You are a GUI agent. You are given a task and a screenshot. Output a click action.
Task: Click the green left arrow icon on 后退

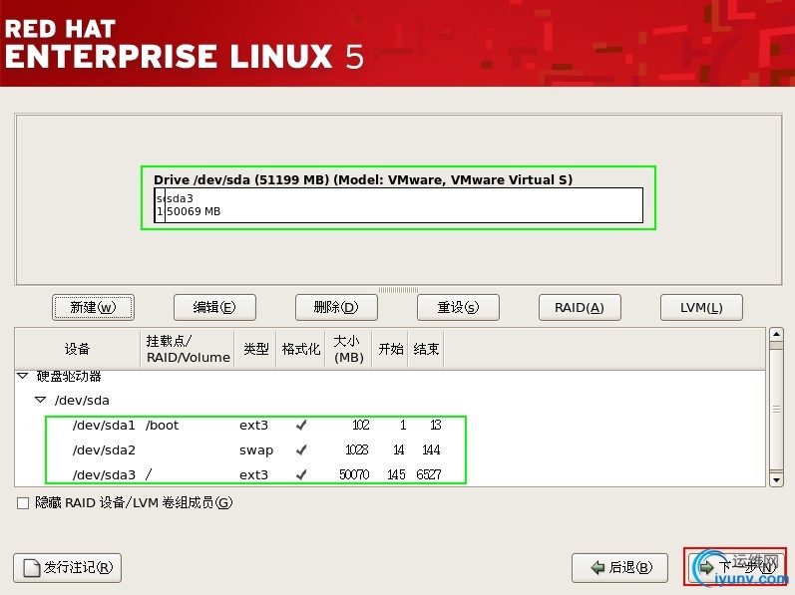pyautogui.click(x=597, y=568)
